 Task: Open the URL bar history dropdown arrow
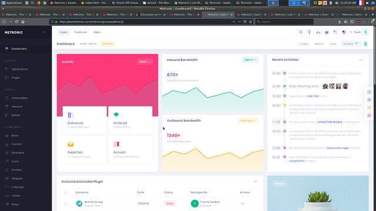click(234, 22)
